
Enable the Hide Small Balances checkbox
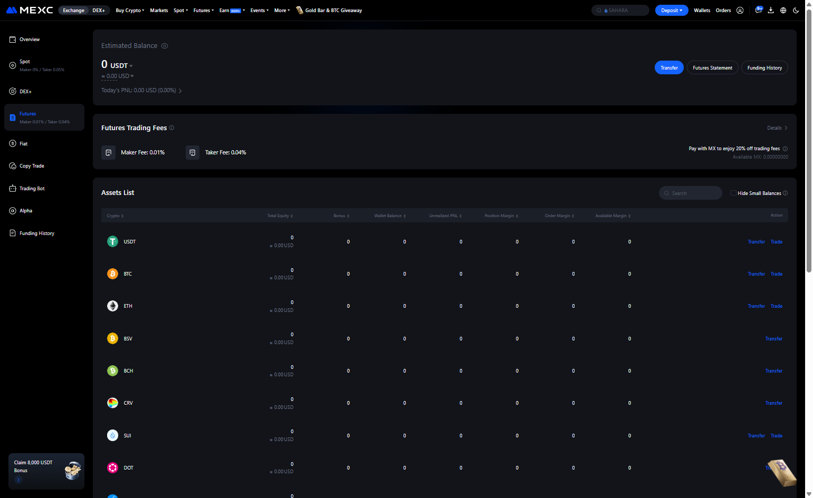point(733,193)
